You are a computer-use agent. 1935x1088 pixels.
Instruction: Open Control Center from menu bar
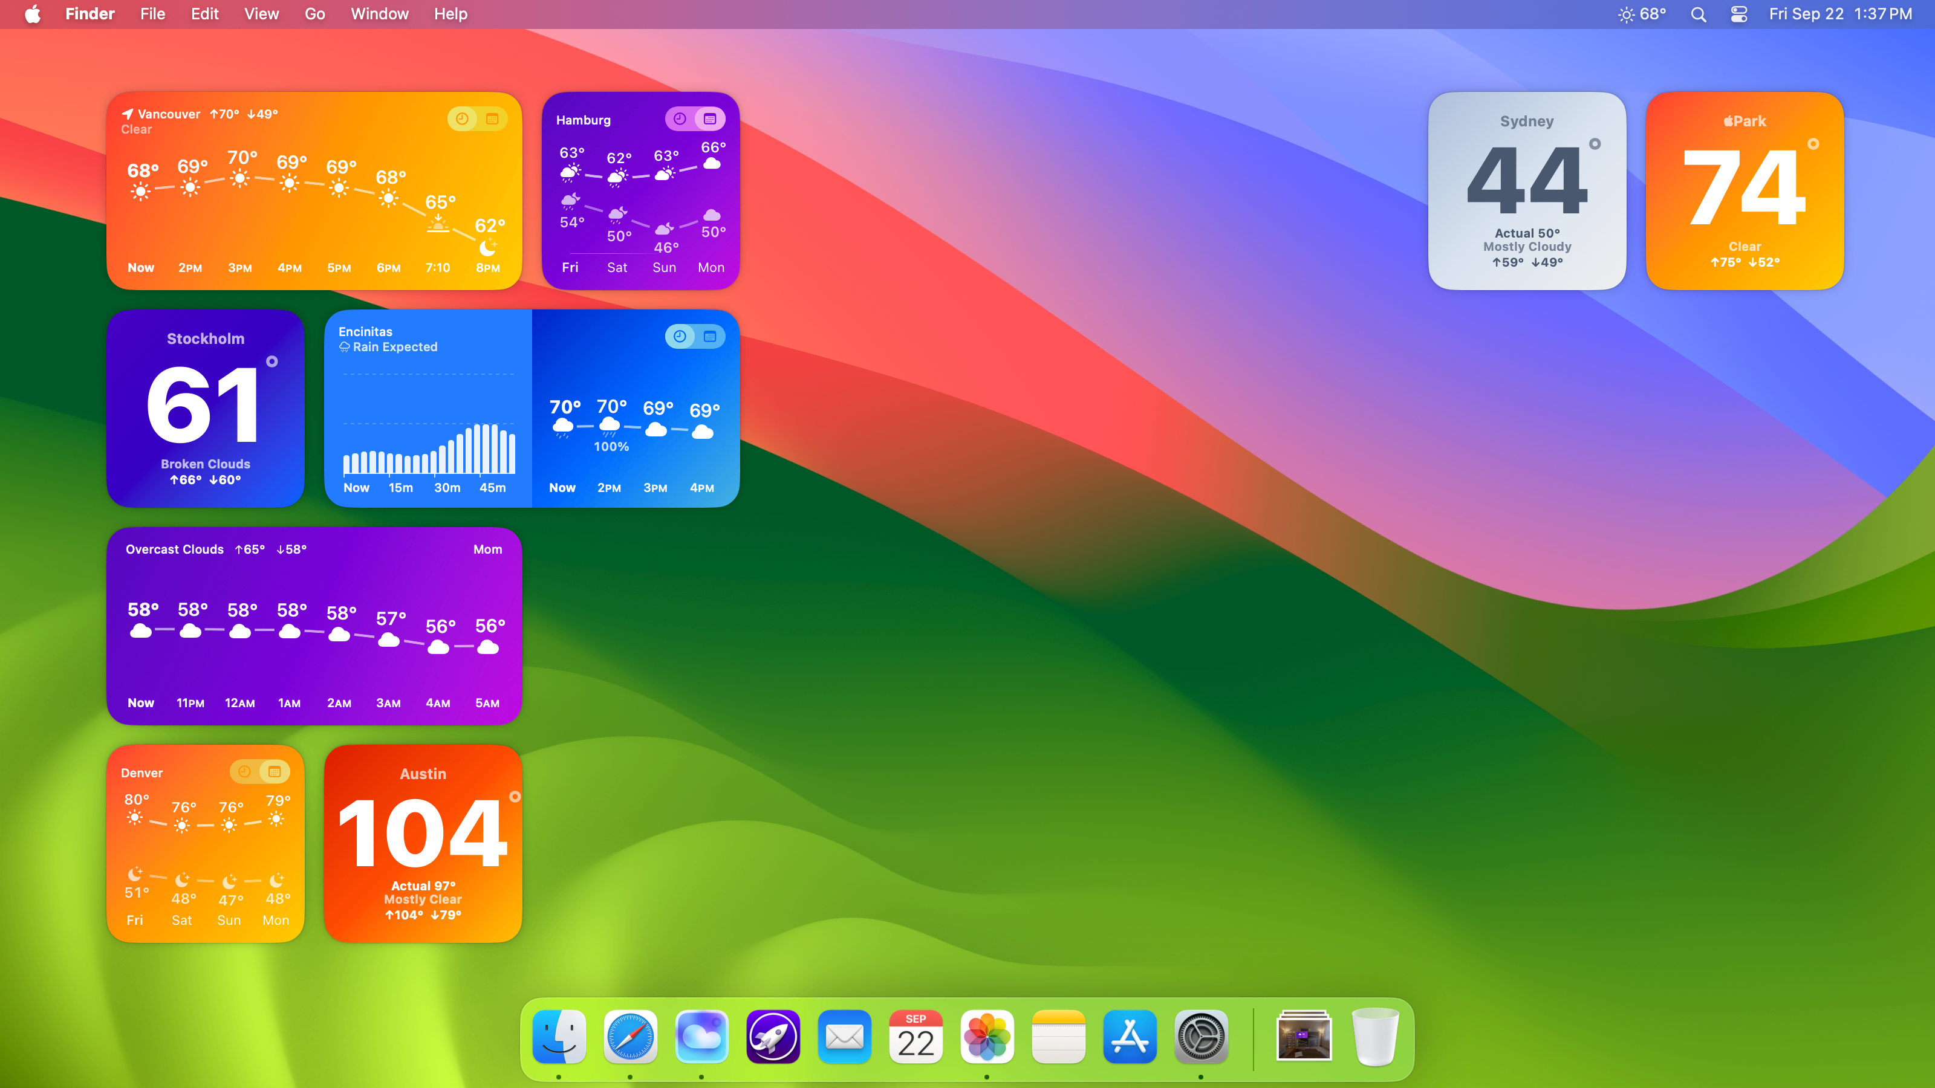point(1739,15)
